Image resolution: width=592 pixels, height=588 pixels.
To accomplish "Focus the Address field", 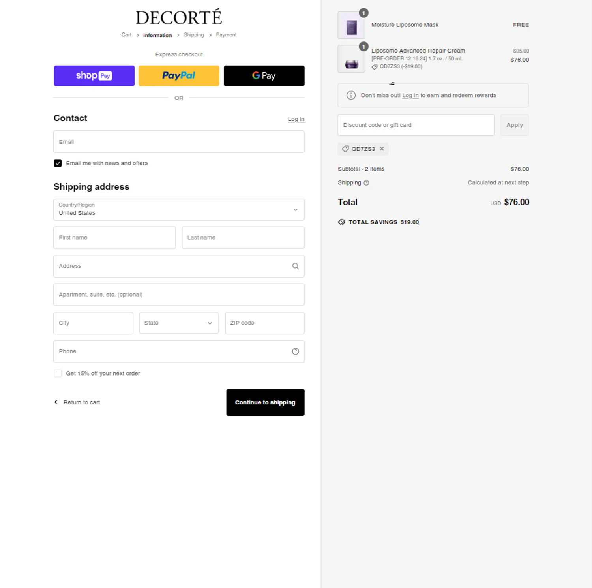I will (179, 266).
